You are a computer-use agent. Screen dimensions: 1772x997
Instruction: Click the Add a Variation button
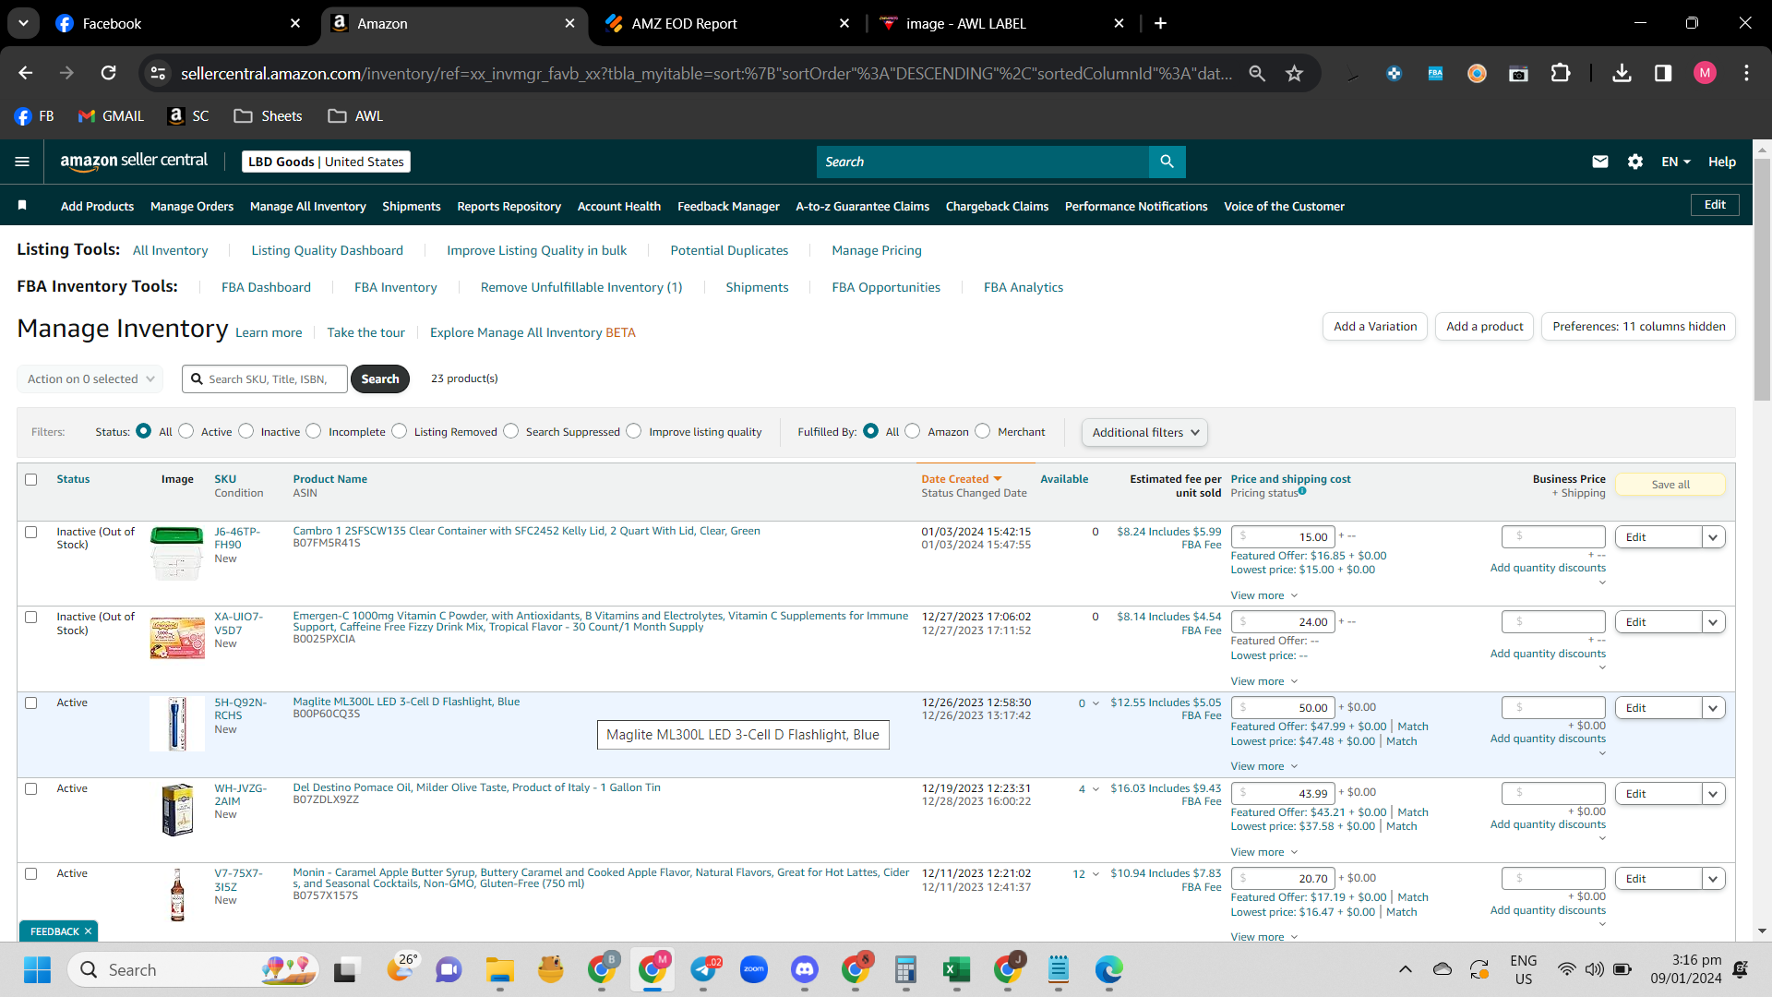click(x=1375, y=326)
